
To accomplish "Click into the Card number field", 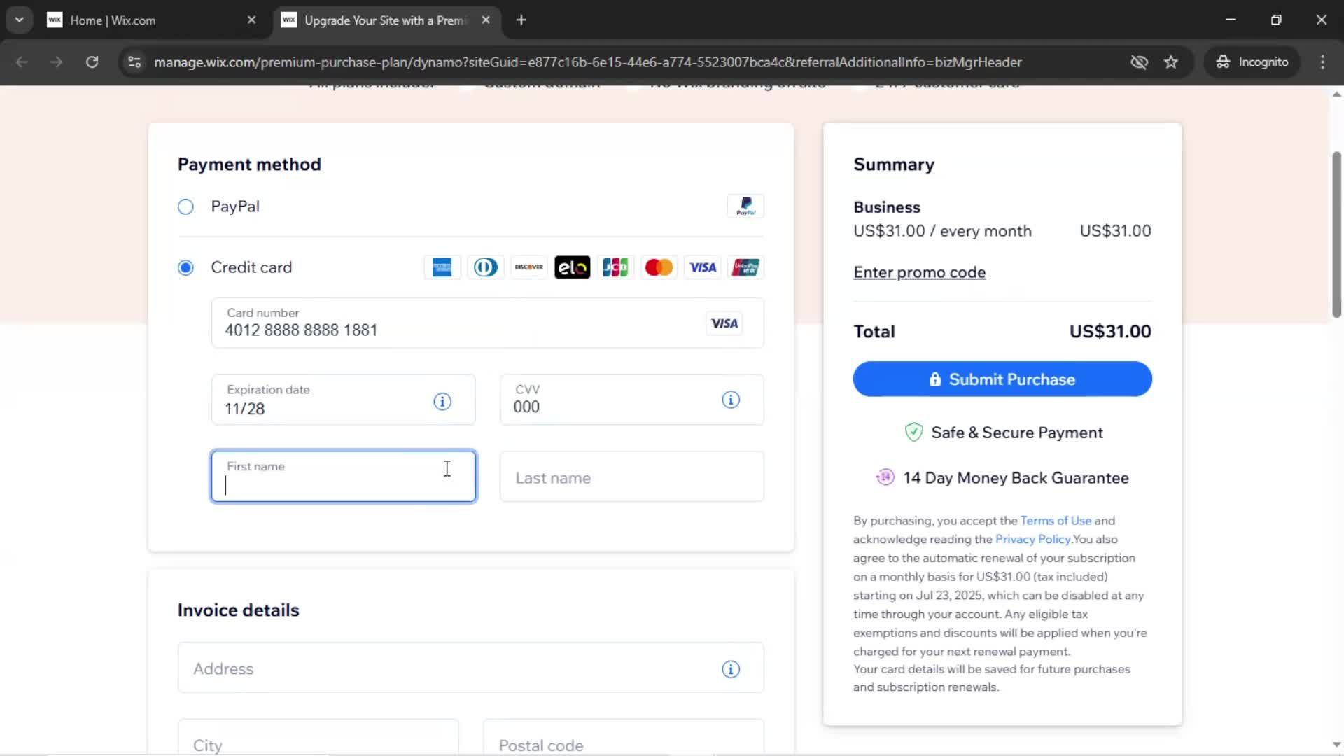I will pos(487,323).
